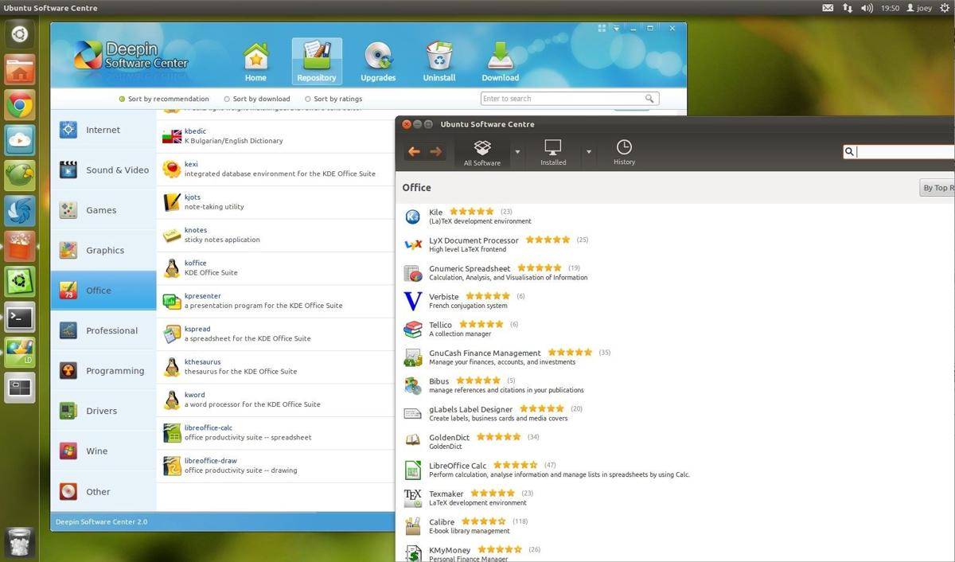The height and width of the screenshot is (562, 955).
Task: Open the Uninstall section in Deepin
Action: (x=439, y=62)
